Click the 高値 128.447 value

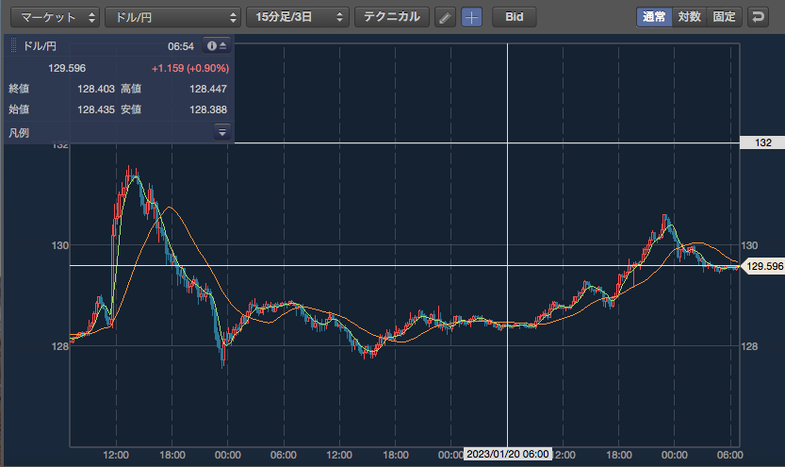(208, 89)
